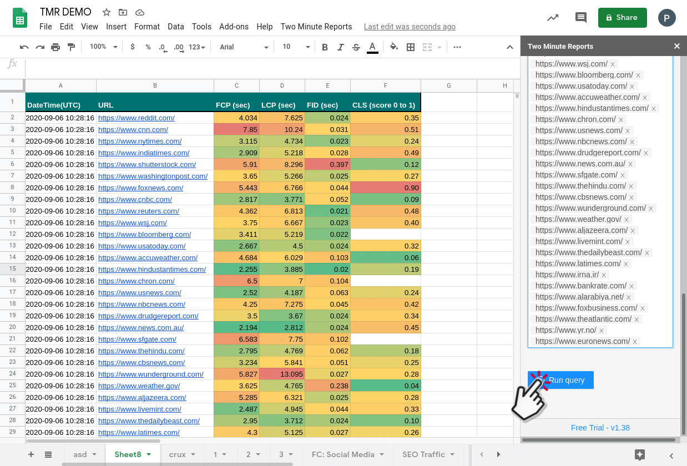This screenshot has height=466, width=687.
Task: Open the https://www.reddit.com/ link
Action: point(137,118)
